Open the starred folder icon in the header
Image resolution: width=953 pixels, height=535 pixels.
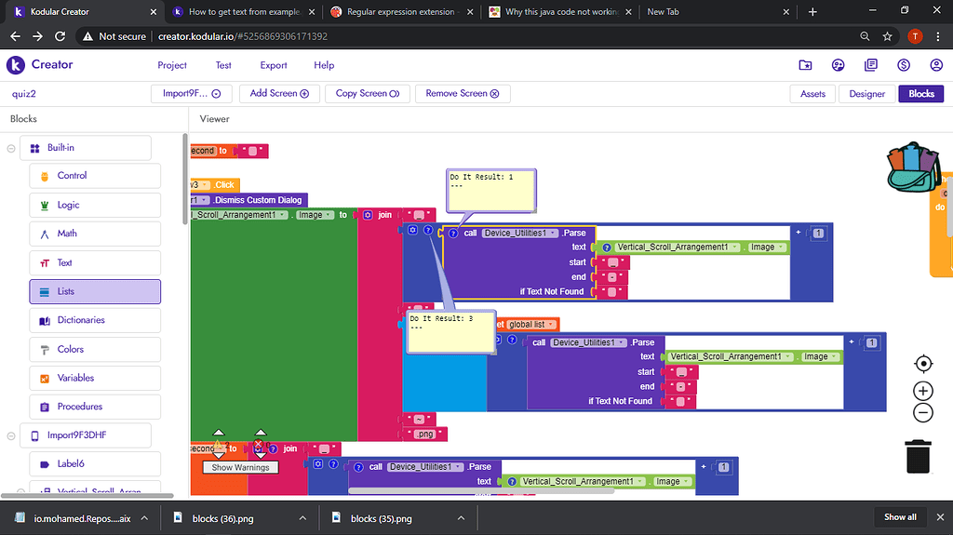click(x=805, y=65)
